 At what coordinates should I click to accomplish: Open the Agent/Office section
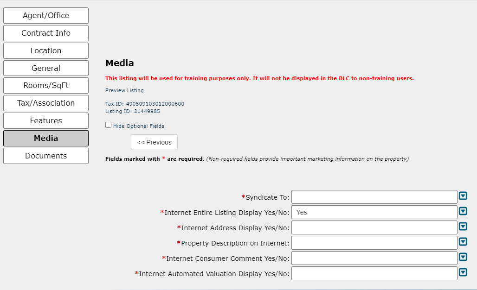click(46, 15)
